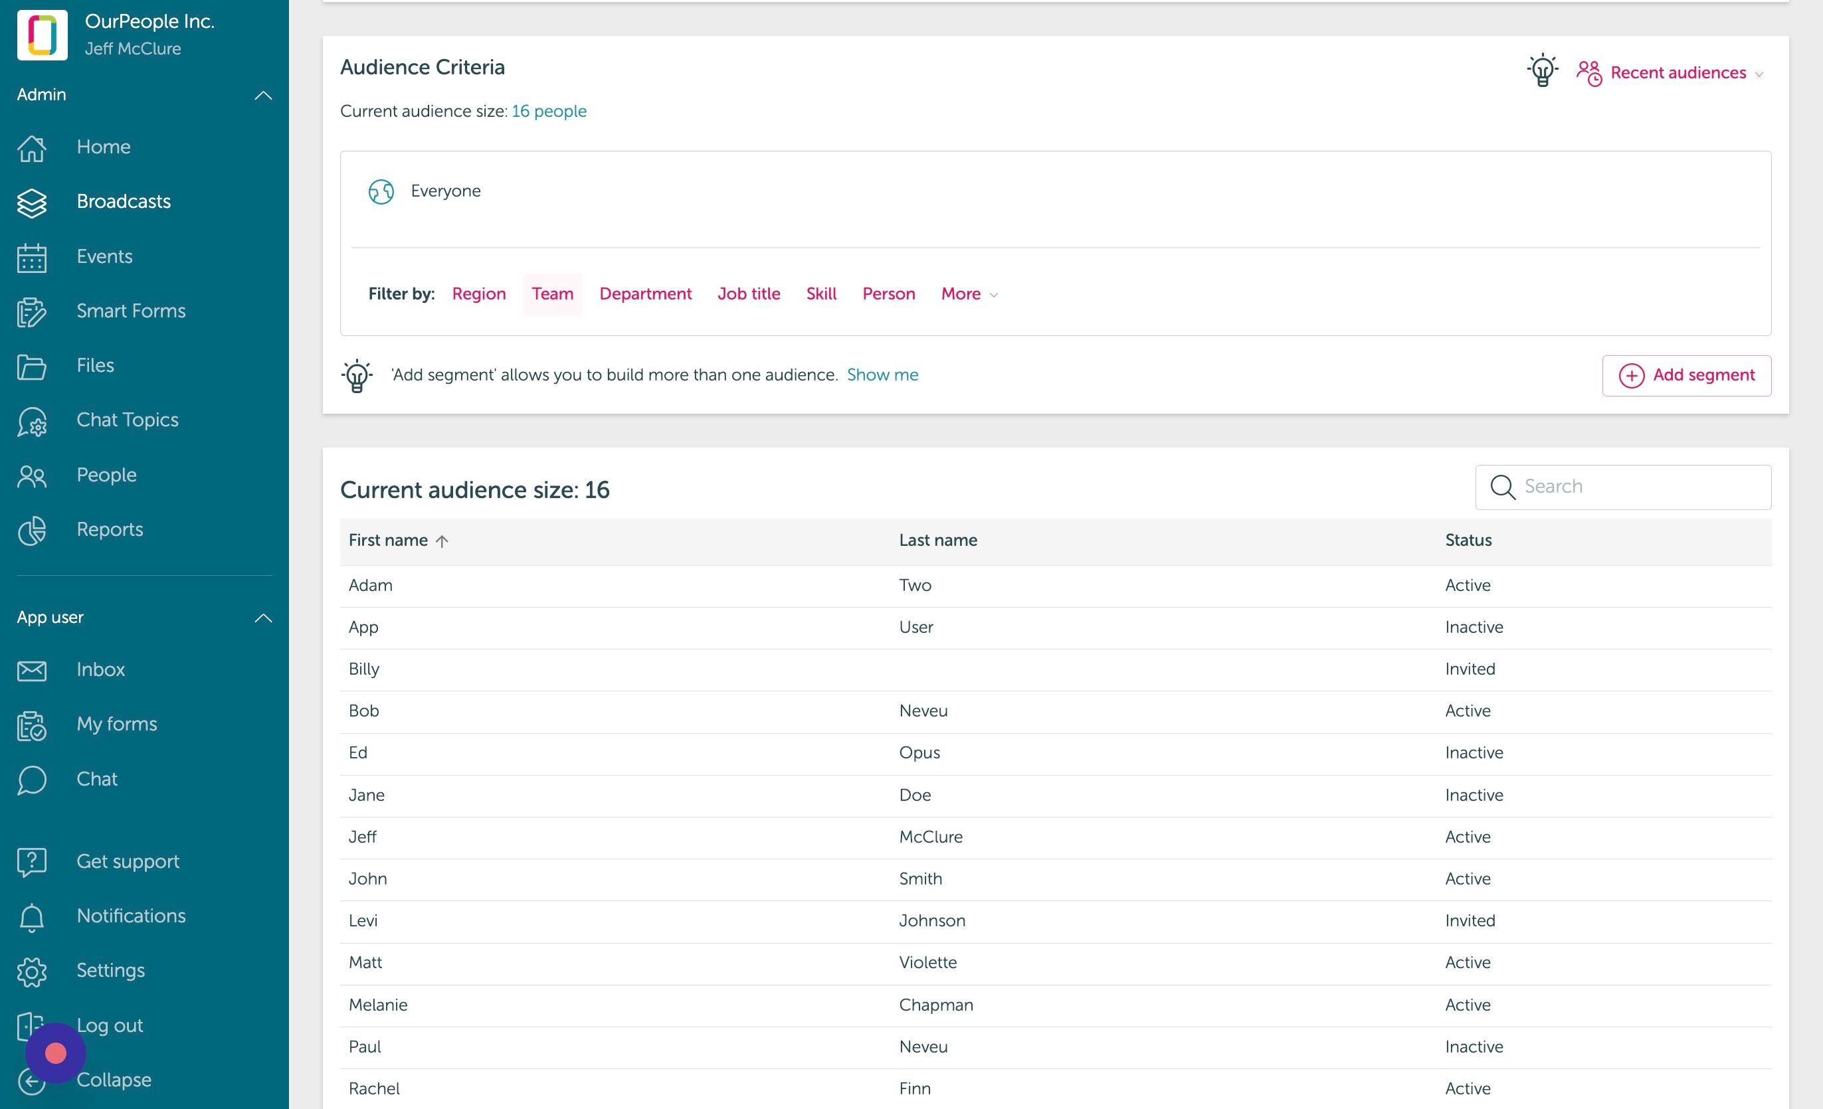Expand the More filter dropdown
The width and height of the screenshot is (1823, 1109).
[969, 294]
